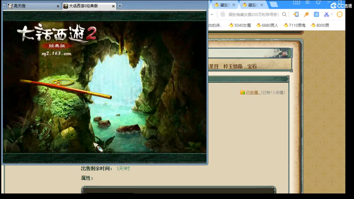Close the first 藏宝阁 browser tab
Viewport: 354px width, 199px height.
point(234,5)
